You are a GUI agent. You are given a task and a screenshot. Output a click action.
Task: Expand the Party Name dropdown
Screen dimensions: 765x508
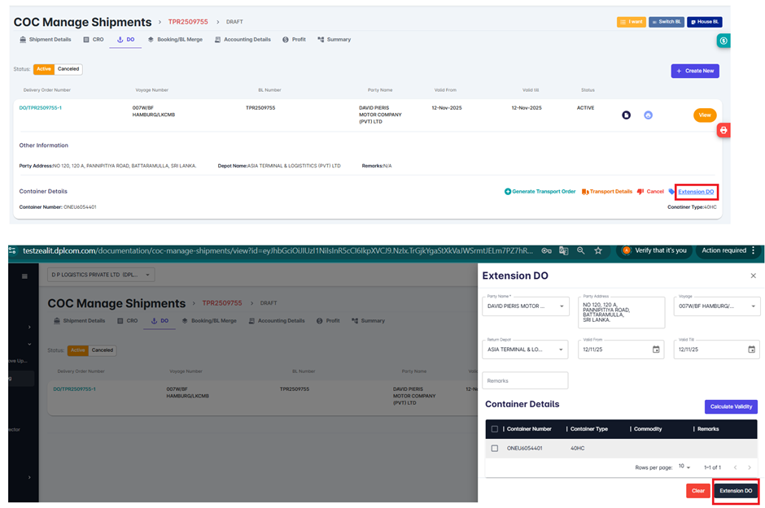(524, 306)
